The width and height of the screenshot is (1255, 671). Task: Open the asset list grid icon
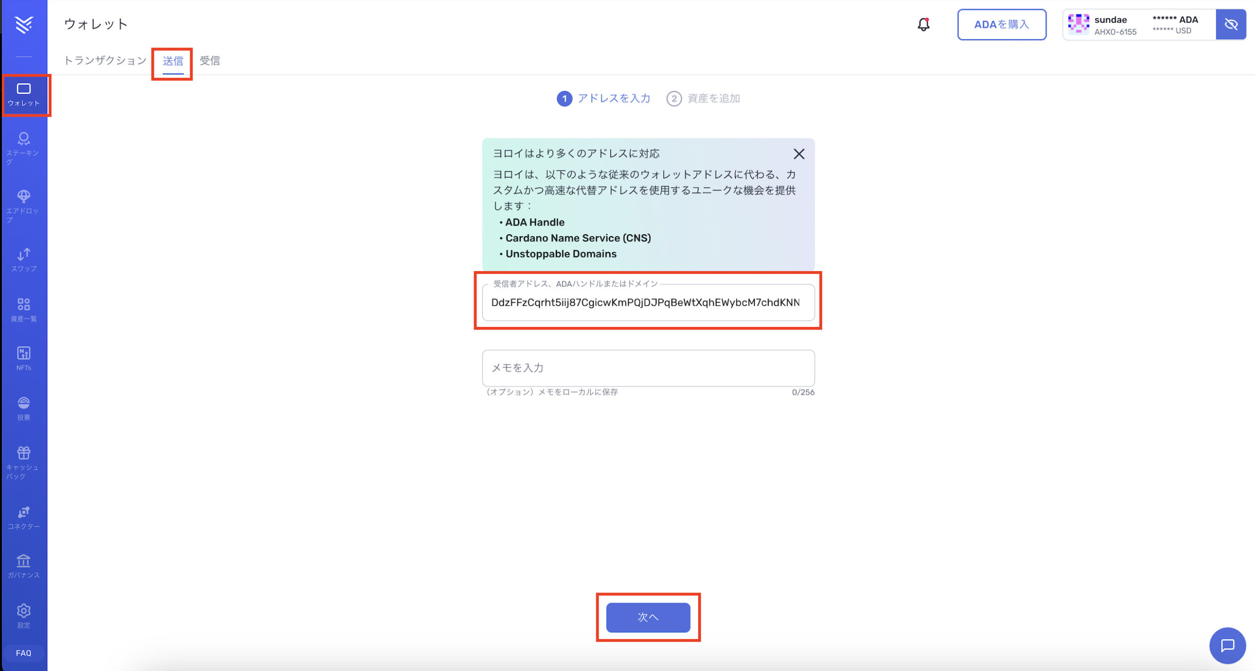coord(24,309)
